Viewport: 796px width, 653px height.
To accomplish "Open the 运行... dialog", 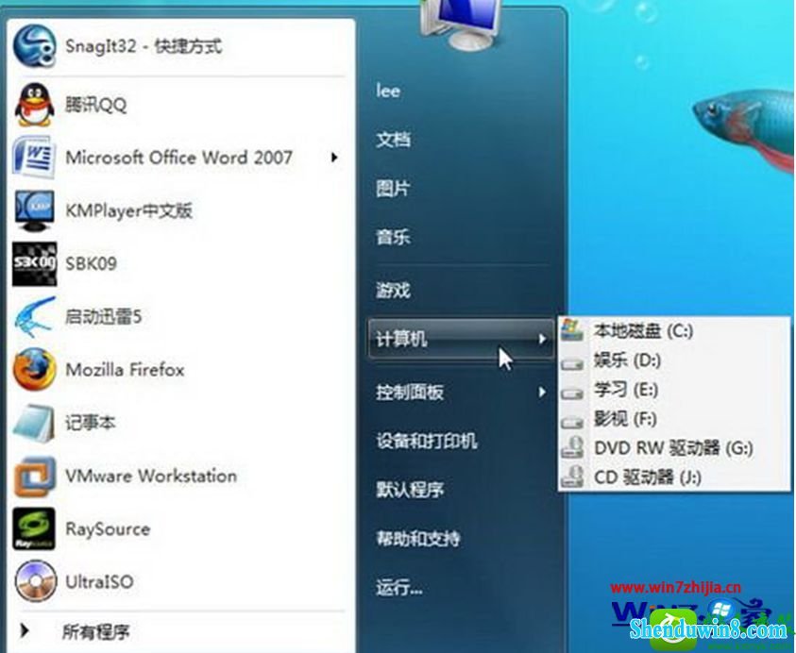I will (x=399, y=588).
